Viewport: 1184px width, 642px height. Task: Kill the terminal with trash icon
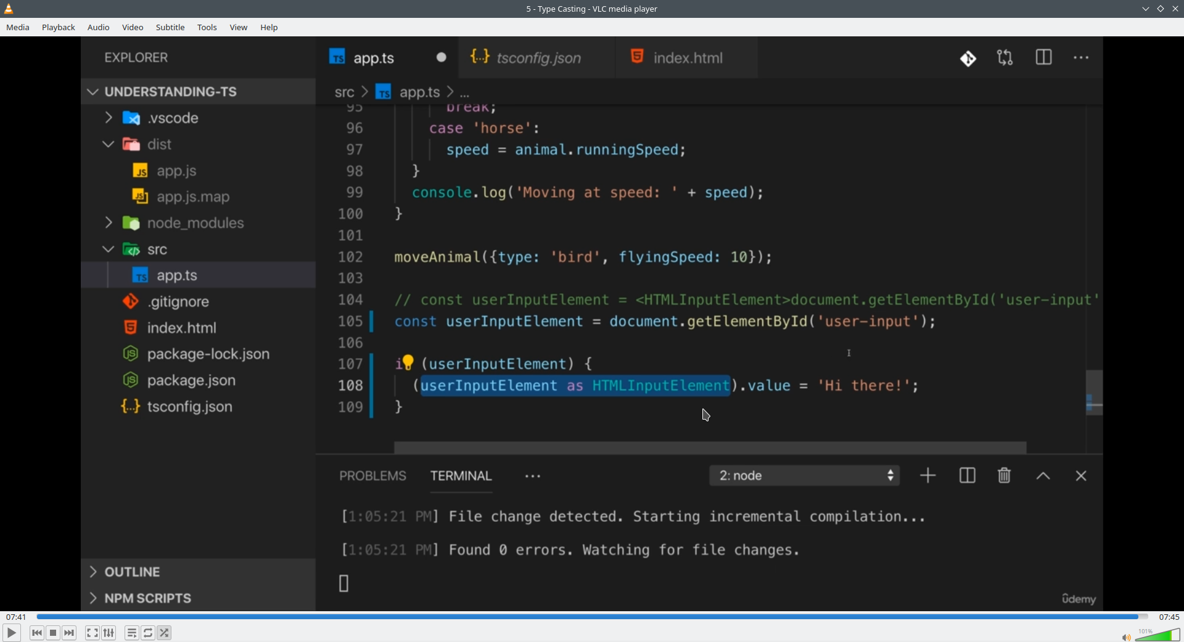point(1005,476)
